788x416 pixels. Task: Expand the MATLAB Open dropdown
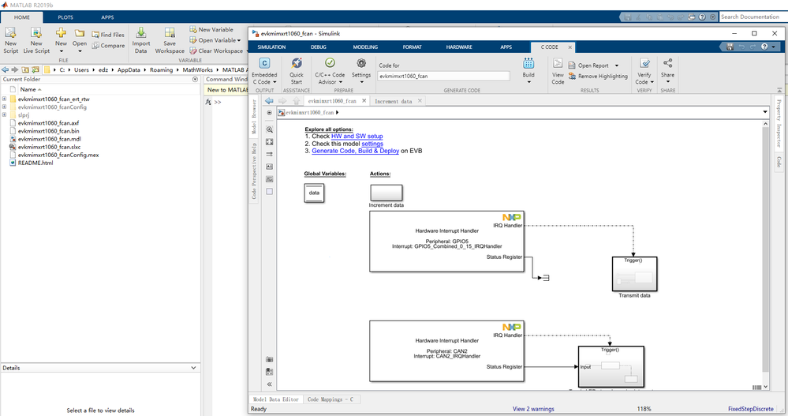coord(80,51)
